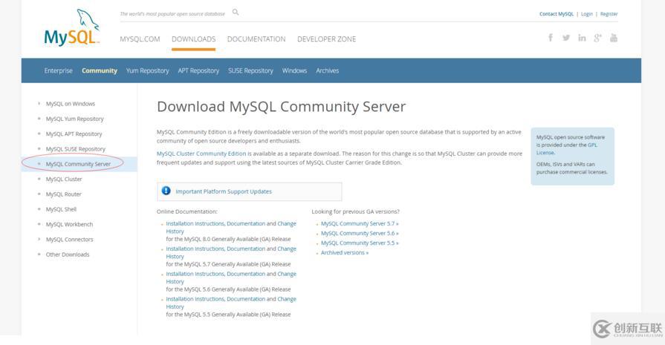Click the 'Download MySQL Community Server' heading

[281, 107]
